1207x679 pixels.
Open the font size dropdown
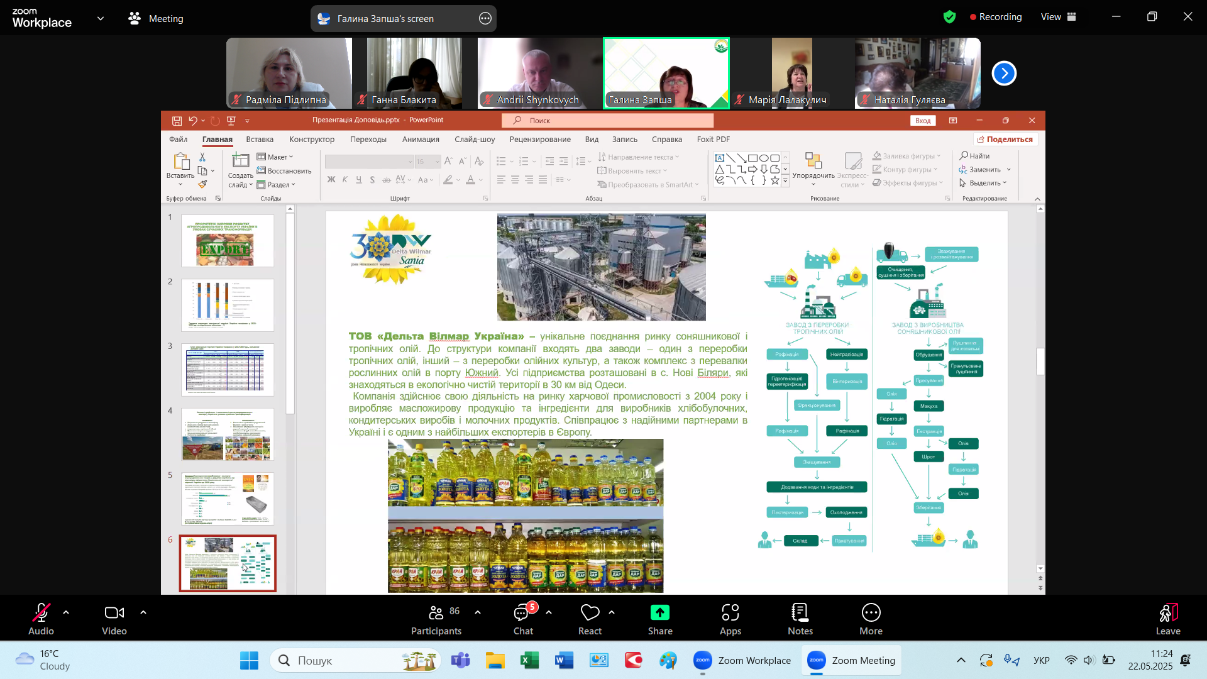point(438,162)
